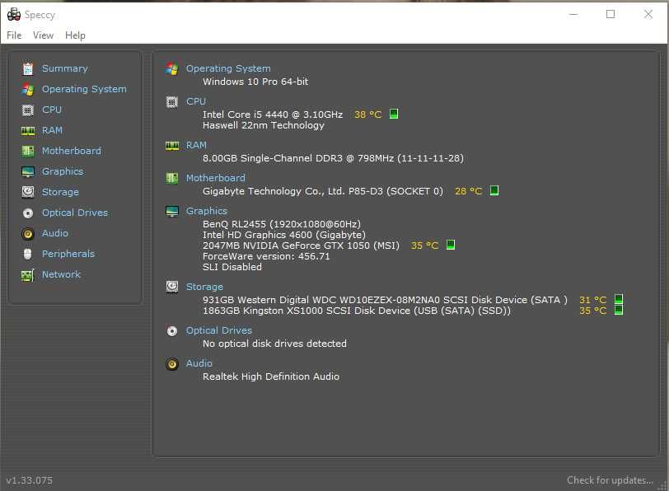Show the Motherboard sidebar section
This screenshot has width=669, height=491.
click(71, 151)
